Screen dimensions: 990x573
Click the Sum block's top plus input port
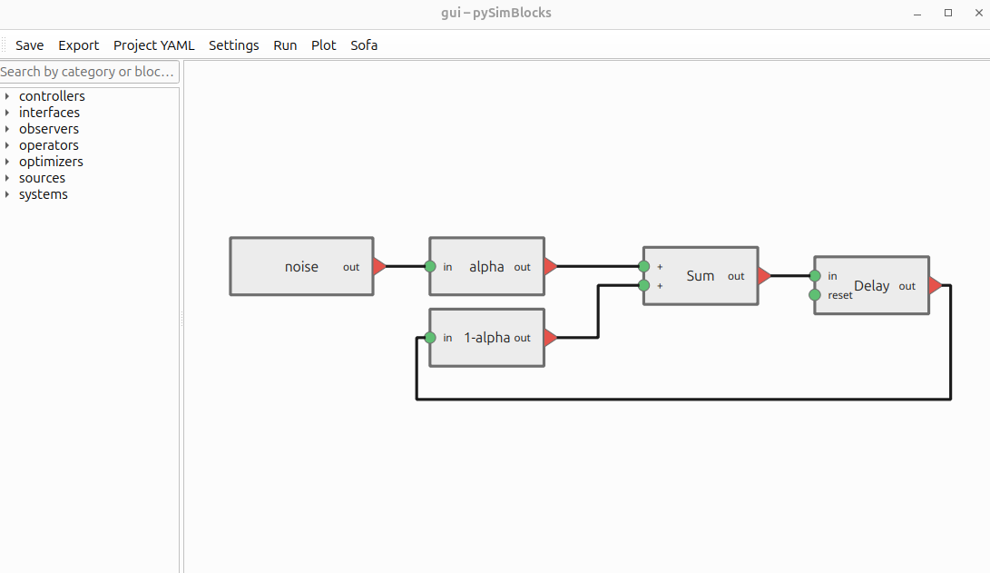[644, 266]
